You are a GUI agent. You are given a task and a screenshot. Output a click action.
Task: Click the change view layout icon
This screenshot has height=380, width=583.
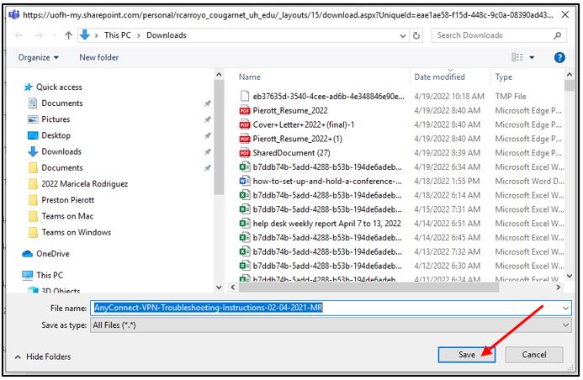[x=517, y=57]
